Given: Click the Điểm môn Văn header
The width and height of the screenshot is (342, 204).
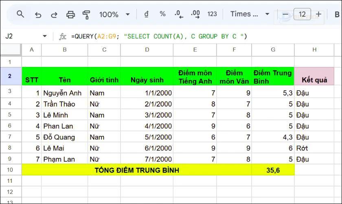Looking at the screenshot, I should pos(234,76).
